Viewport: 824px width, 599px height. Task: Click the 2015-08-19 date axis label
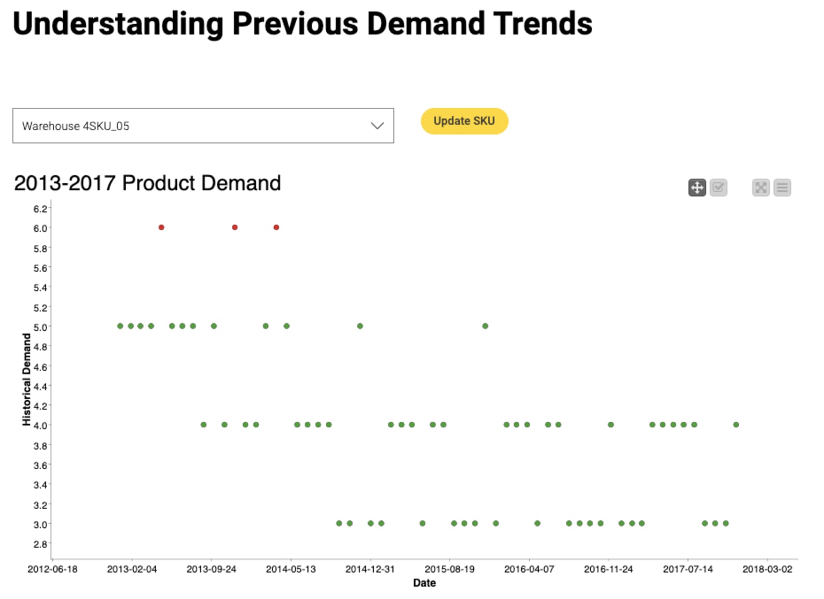(450, 569)
